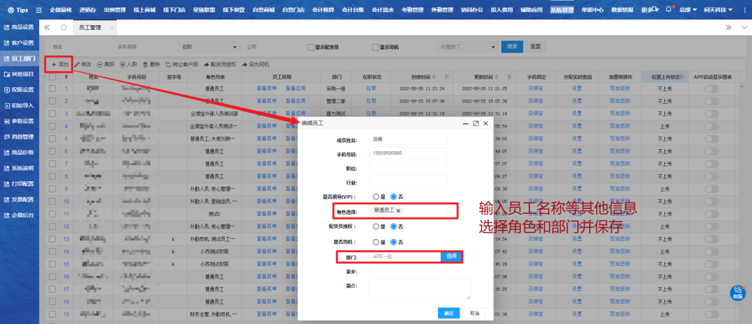Click the home icon in the tab bar
Screen dimensions: 752x324
click(64, 27)
